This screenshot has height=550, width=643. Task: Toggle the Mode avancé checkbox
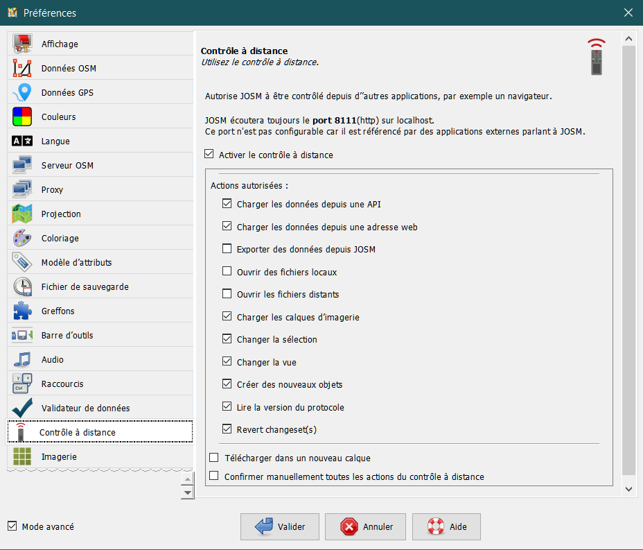pos(12,526)
